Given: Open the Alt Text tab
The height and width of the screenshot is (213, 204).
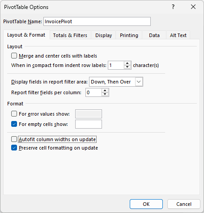Looking at the screenshot, I should (178, 35).
